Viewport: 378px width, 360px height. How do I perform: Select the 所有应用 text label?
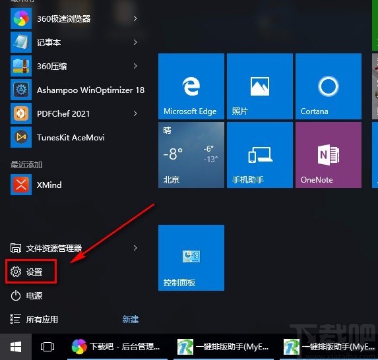[42, 320]
